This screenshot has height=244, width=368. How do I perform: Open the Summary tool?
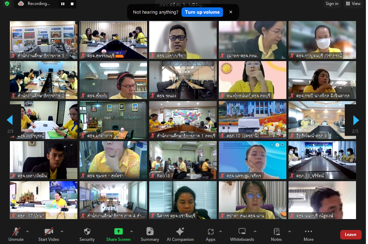[x=150, y=231]
